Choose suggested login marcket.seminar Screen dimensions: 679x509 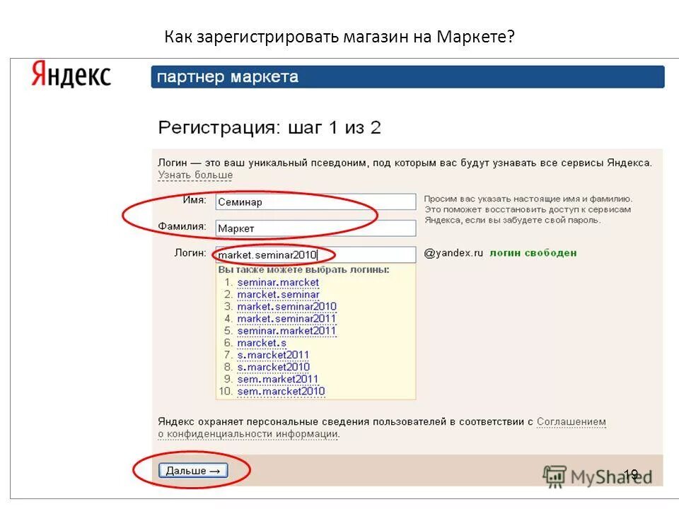point(278,294)
